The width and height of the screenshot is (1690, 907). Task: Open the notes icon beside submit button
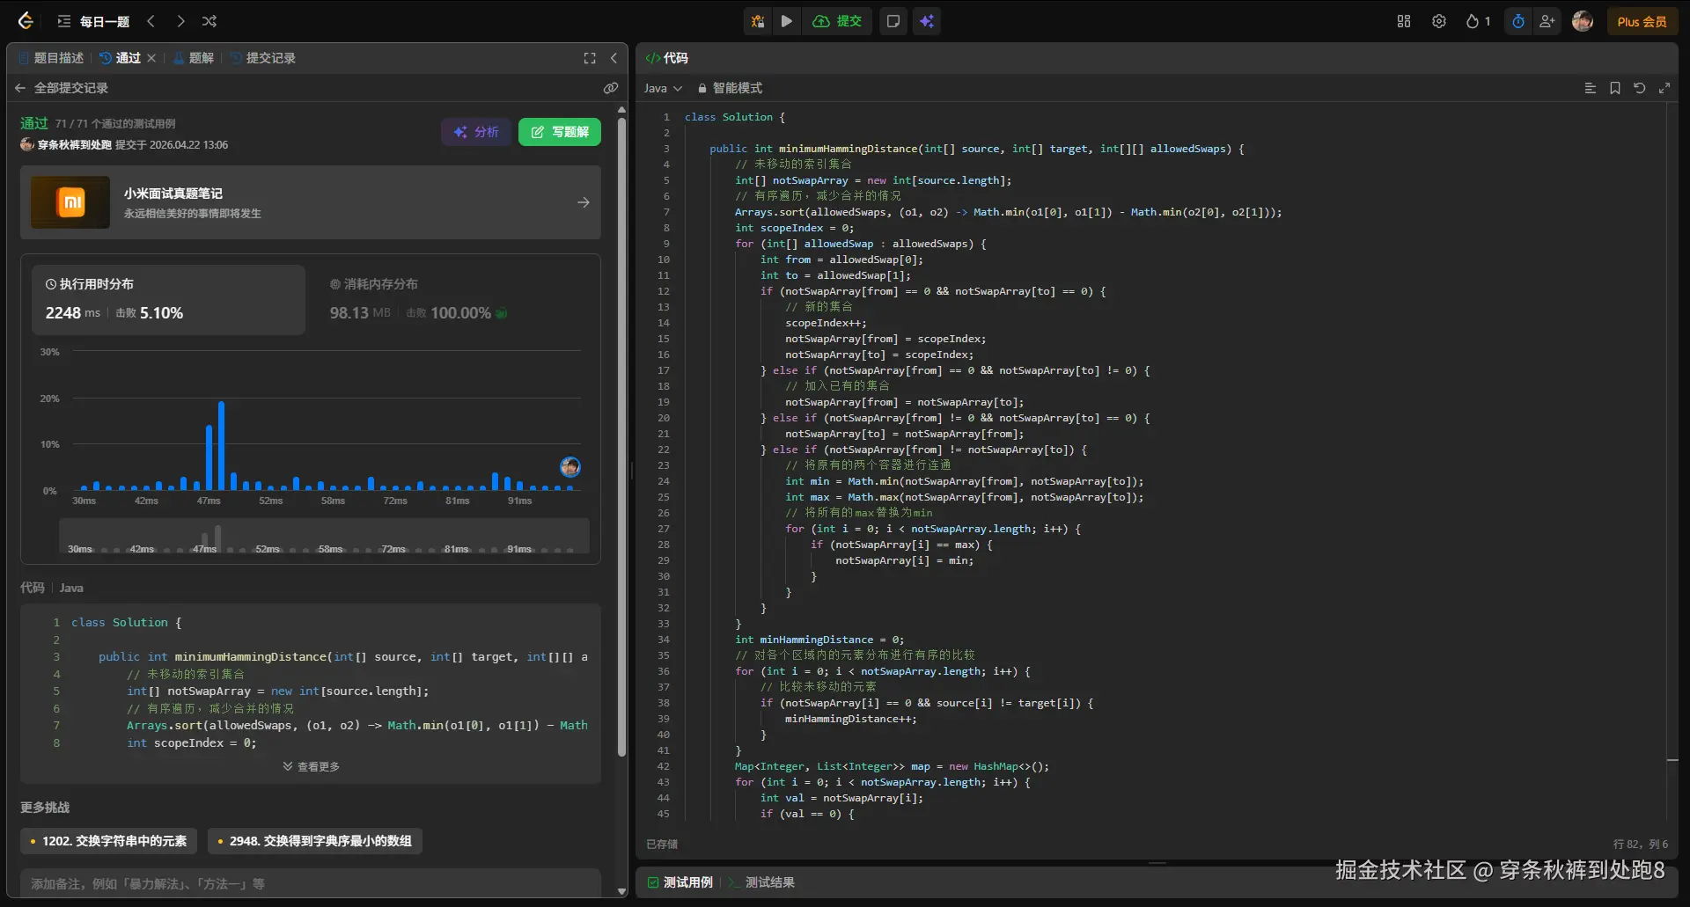[x=893, y=21]
